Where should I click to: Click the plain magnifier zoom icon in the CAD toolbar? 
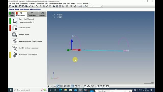pos(104,86)
